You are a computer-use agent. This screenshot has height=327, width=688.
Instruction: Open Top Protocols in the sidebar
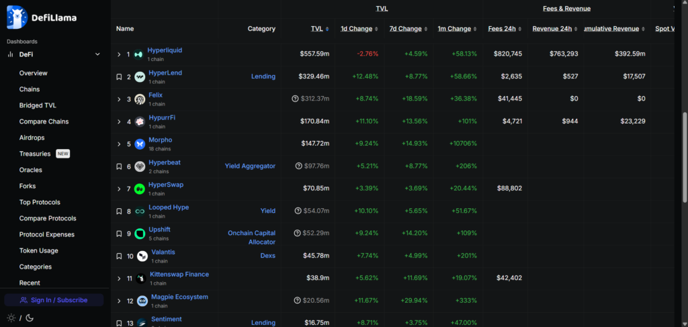point(40,202)
